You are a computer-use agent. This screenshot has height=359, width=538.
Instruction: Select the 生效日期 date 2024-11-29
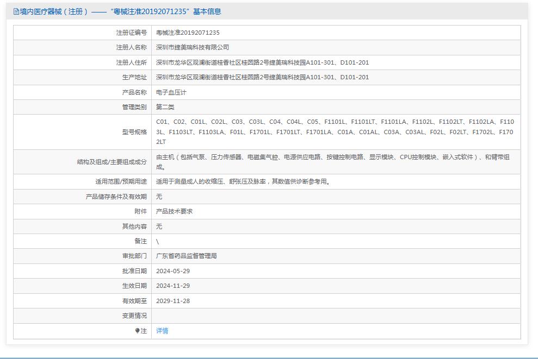pyautogui.click(x=174, y=285)
